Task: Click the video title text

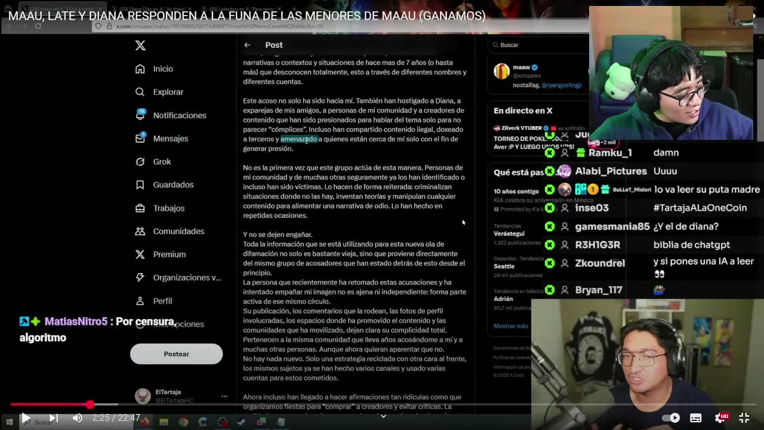Action: (247, 16)
